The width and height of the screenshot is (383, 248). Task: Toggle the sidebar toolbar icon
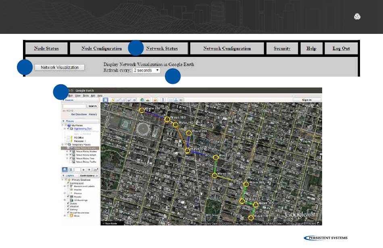105,100
